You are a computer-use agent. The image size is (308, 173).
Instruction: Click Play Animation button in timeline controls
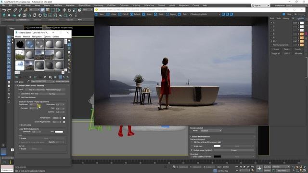[244, 167]
